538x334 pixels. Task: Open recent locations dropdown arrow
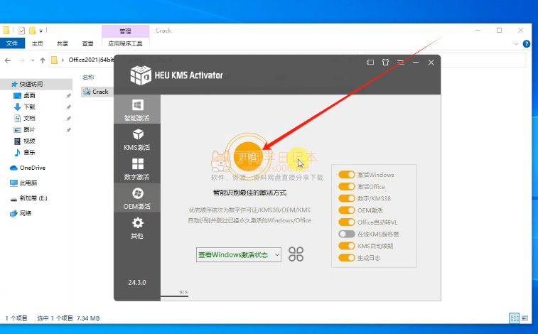point(33,60)
